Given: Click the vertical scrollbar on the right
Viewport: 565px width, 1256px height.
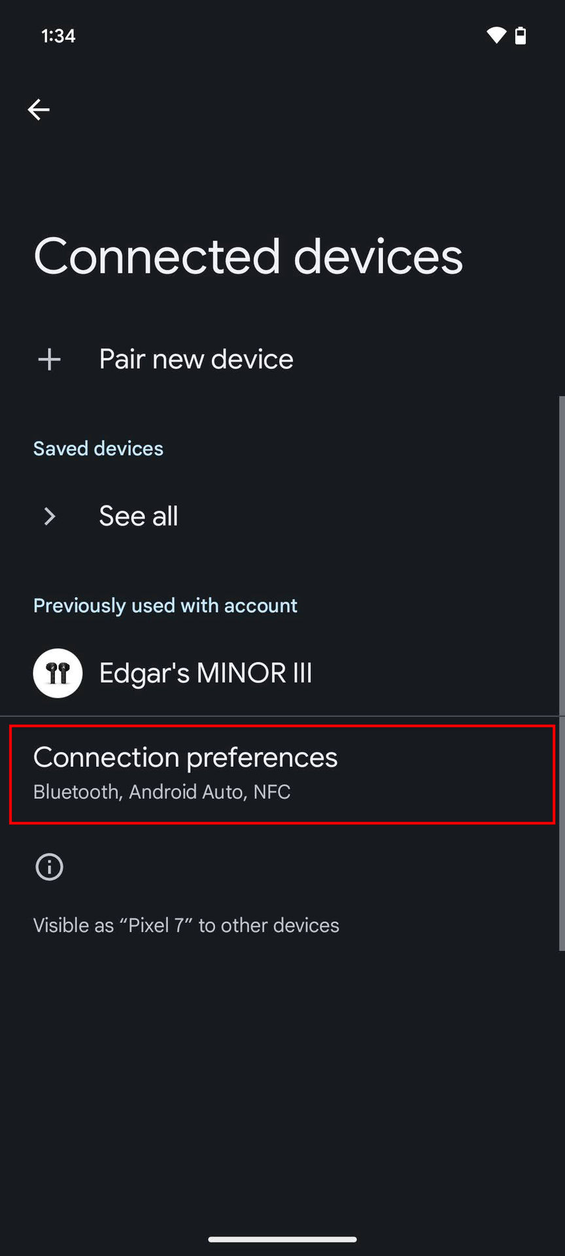Looking at the screenshot, I should point(561,672).
